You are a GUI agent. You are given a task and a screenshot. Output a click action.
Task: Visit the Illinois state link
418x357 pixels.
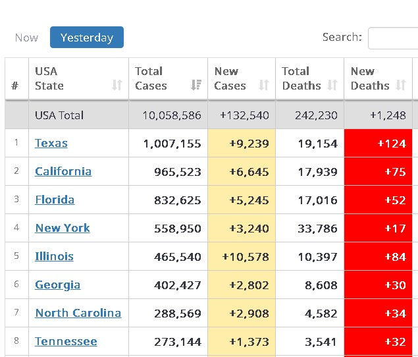pos(55,256)
